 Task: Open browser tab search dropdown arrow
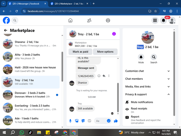[4, 4]
